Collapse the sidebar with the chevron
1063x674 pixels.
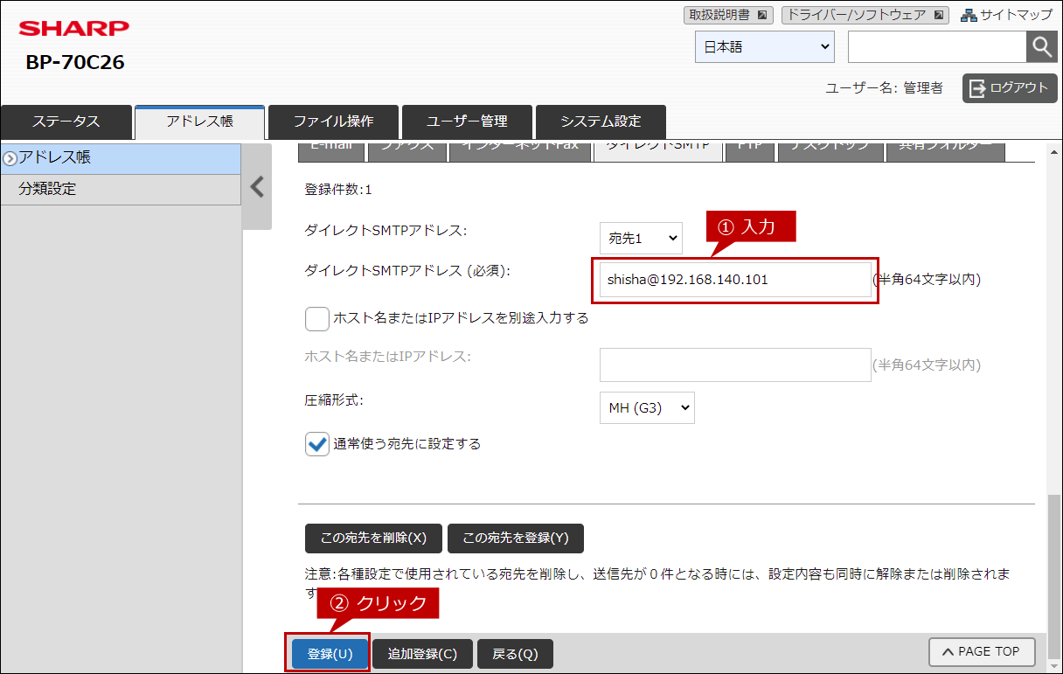coord(257,187)
